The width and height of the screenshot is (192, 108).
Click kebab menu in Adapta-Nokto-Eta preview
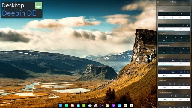175,49
